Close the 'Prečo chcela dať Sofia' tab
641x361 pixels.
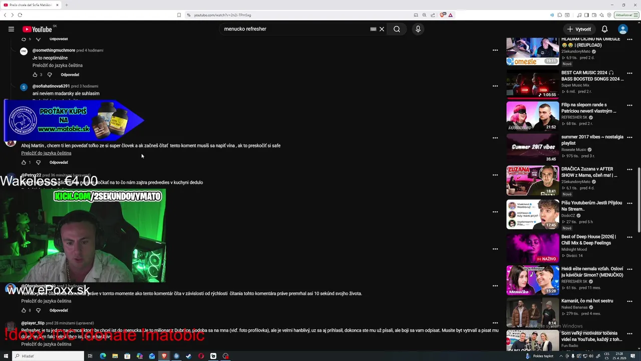(57, 5)
